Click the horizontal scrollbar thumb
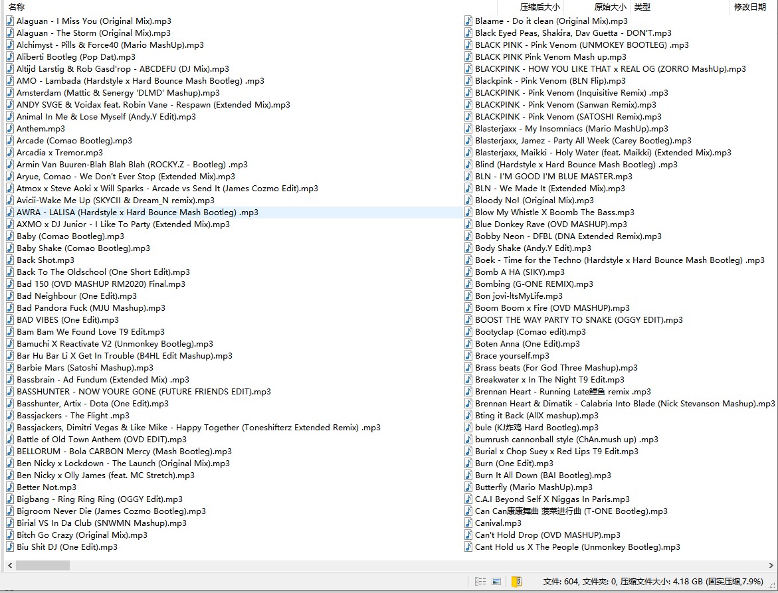Image resolution: width=778 pixels, height=593 pixels. pos(43,565)
